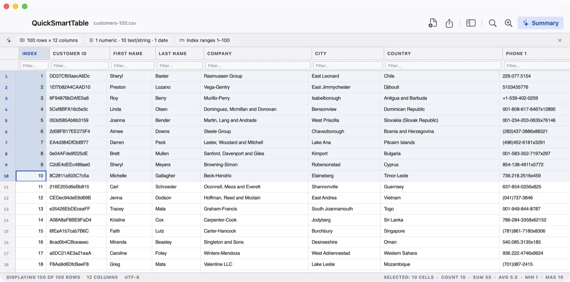Image resolution: width=570 pixels, height=282 pixels.
Task: Focus the INDEX filter field
Action: pos(34,65)
